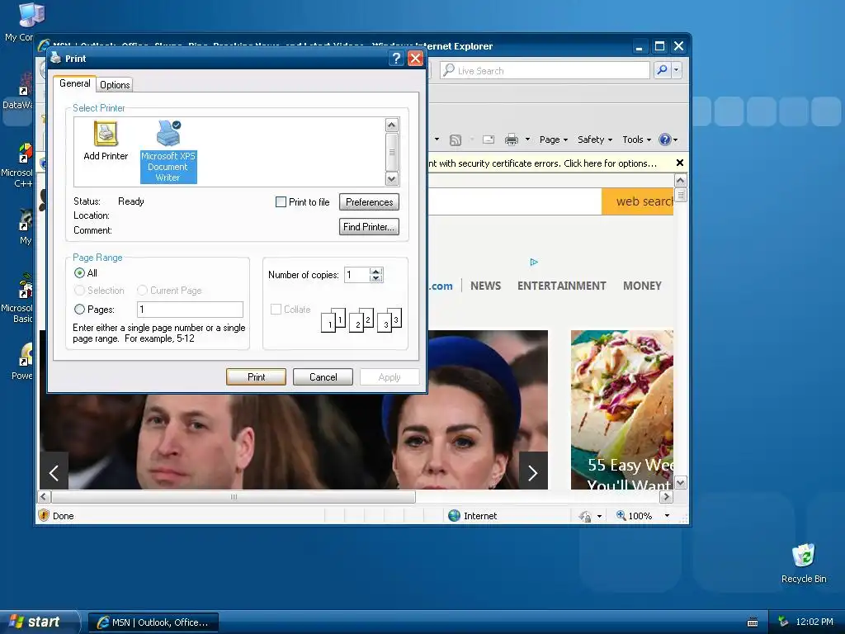Click the Number of copies field

coord(357,275)
